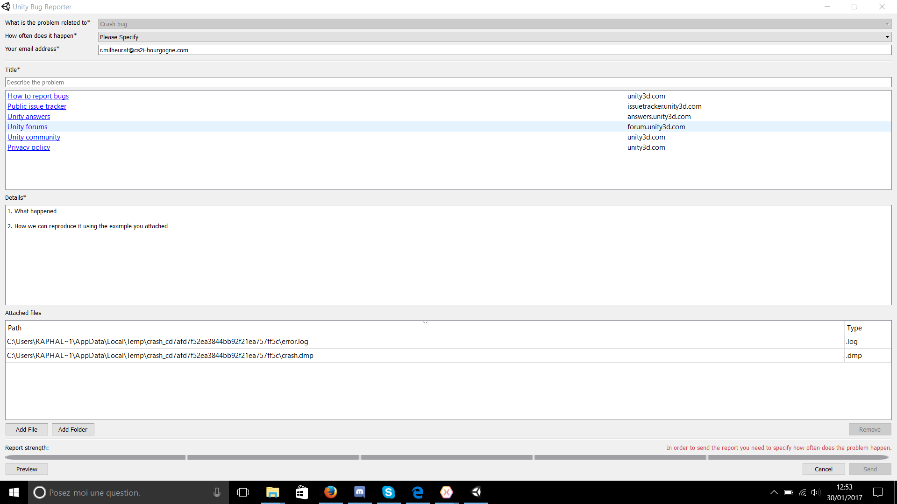Click the Title 'Describe the problem' field
The height and width of the screenshot is (504, 897).
448,82
